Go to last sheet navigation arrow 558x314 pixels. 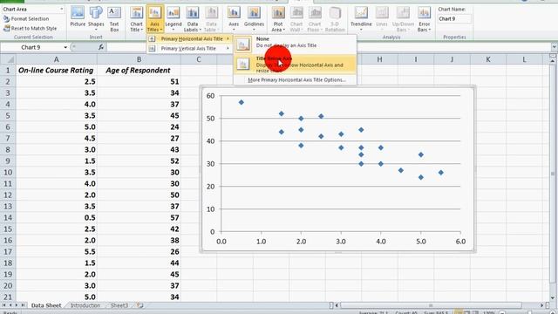coord(23,305)
